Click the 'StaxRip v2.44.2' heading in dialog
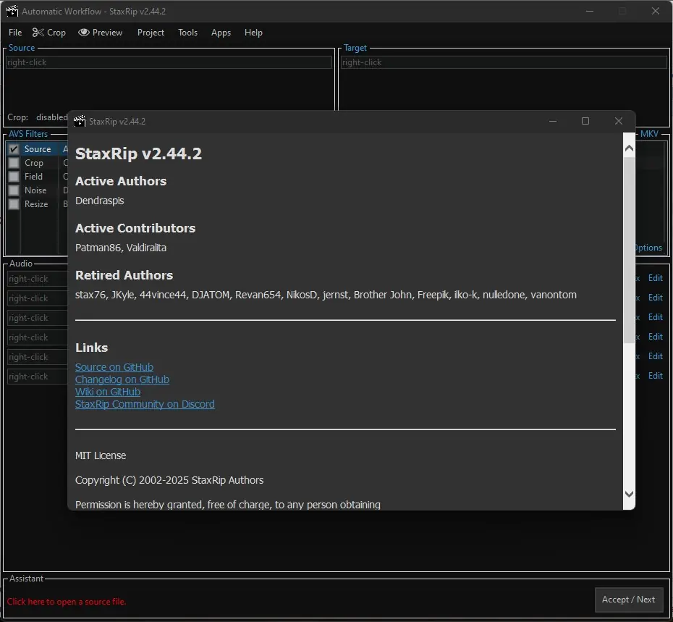This screenshot has width=673, height=622. pos(138,154)
